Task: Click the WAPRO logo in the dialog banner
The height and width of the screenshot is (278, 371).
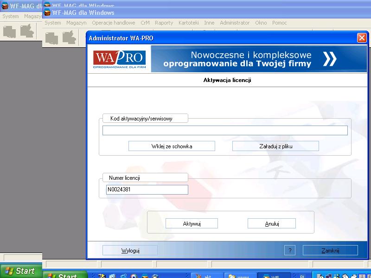Action: click(120, 59)
